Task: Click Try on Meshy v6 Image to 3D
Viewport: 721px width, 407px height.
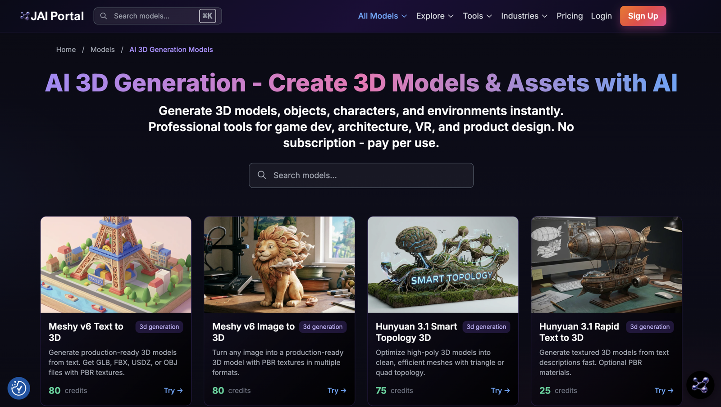Action: point(337,390)
